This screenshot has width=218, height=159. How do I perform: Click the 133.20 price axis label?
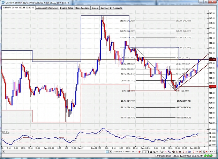(x=212, y=123)
